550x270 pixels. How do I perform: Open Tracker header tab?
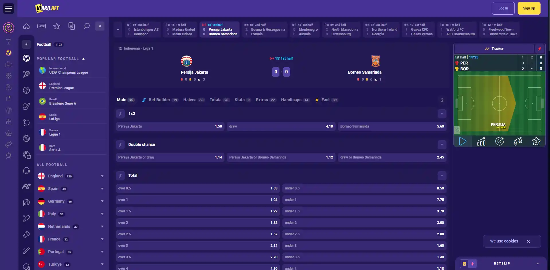[494, 49]
